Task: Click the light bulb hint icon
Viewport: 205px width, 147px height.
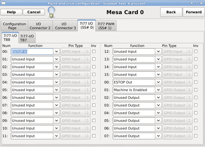Action: point(51,12)
